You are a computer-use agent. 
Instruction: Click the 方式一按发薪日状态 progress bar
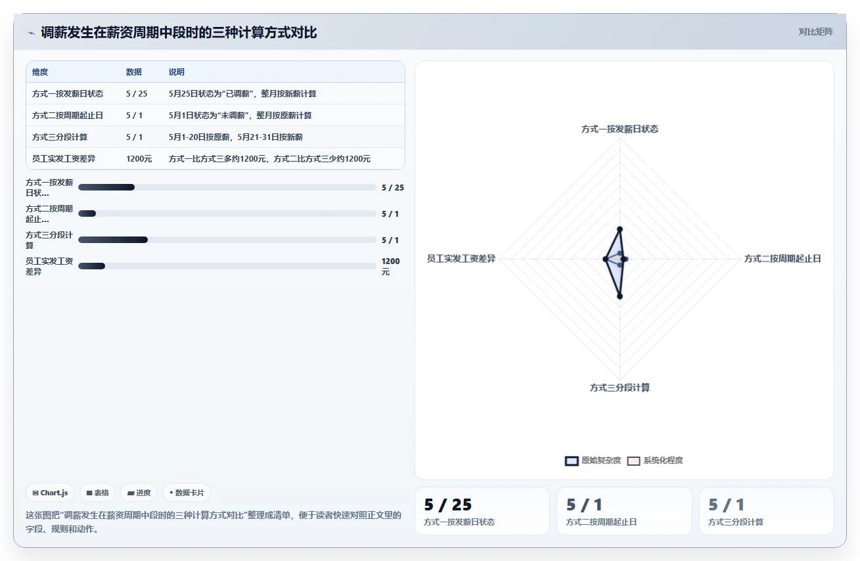click(227, 187)
